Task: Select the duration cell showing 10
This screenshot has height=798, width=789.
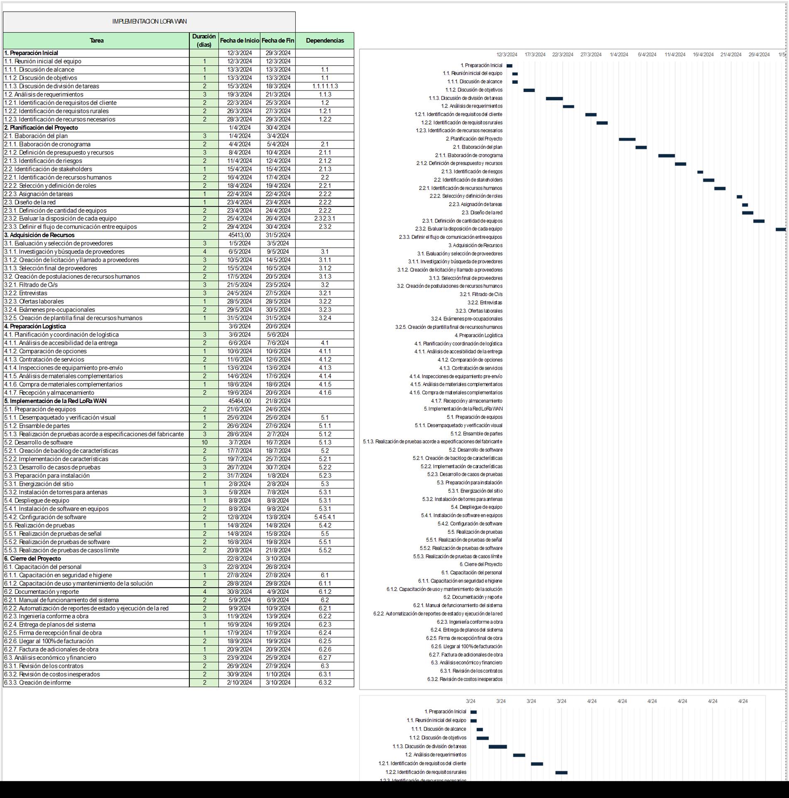Action: tap(204, 443)
